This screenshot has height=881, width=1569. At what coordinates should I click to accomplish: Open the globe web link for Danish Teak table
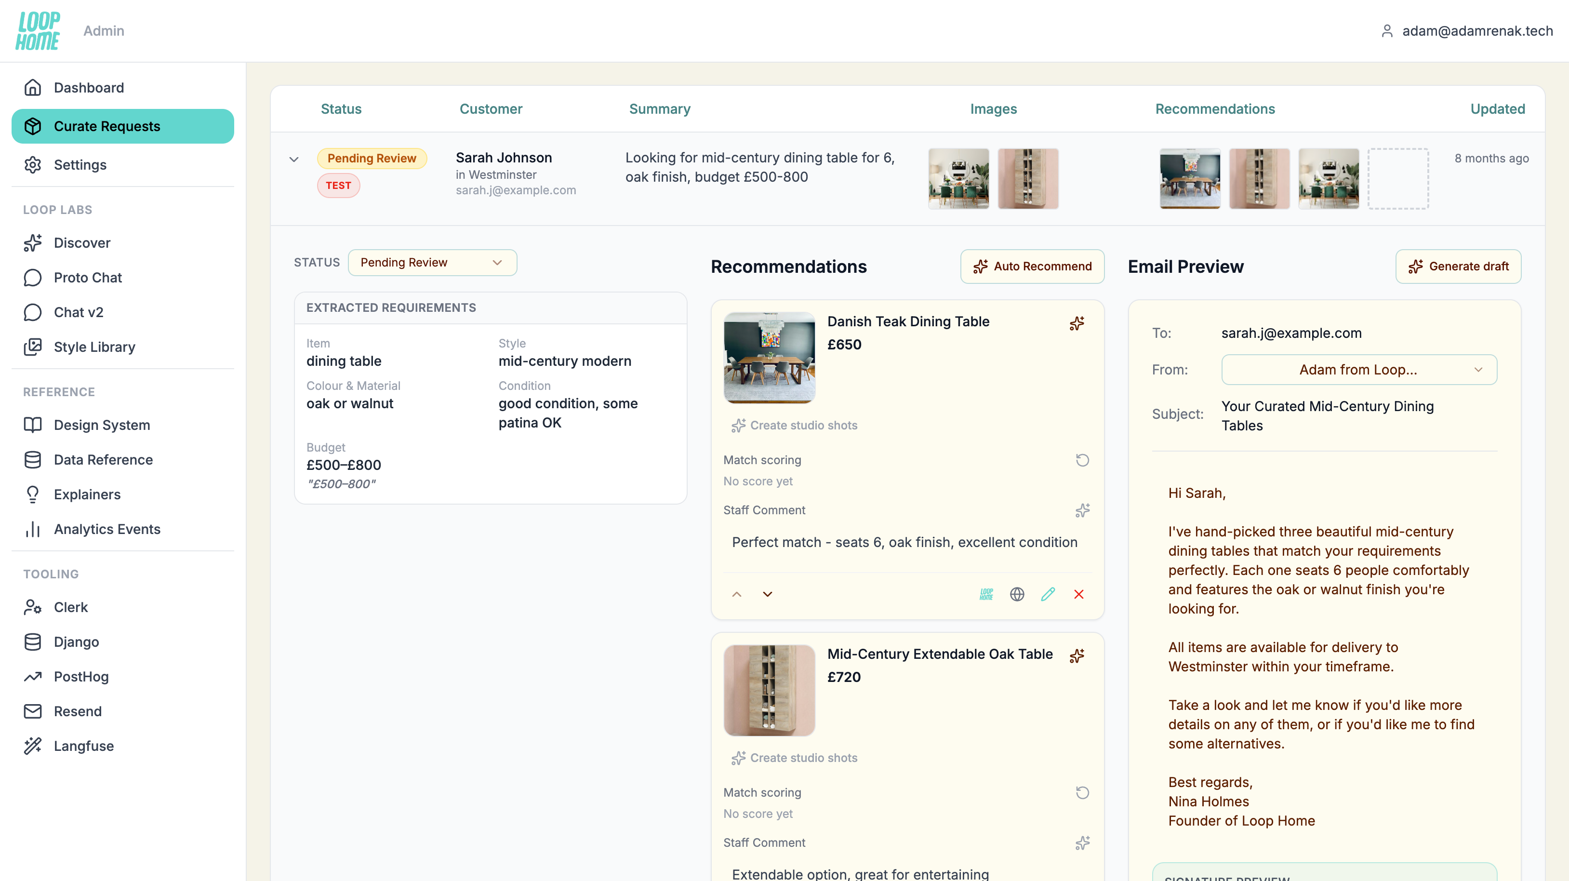1017,594
